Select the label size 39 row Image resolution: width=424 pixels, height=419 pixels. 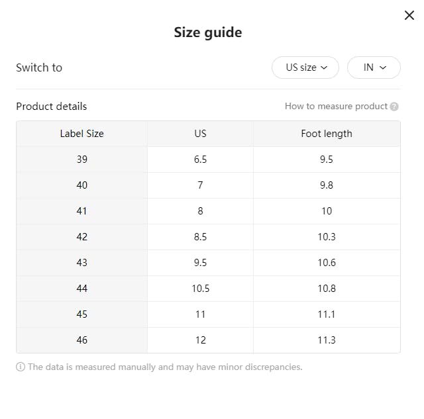point(82,160)
